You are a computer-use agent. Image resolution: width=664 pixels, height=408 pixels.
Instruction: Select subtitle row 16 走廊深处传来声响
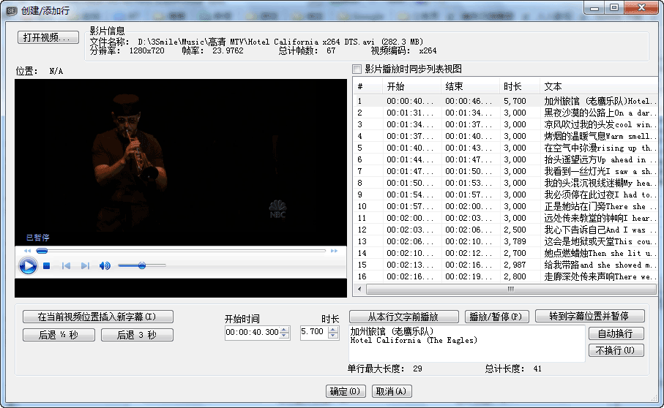coord(506,276)
